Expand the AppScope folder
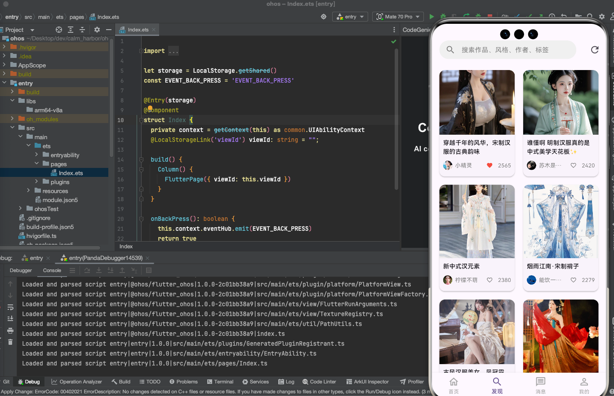614x396 pixels. click(x=4, y=65)
